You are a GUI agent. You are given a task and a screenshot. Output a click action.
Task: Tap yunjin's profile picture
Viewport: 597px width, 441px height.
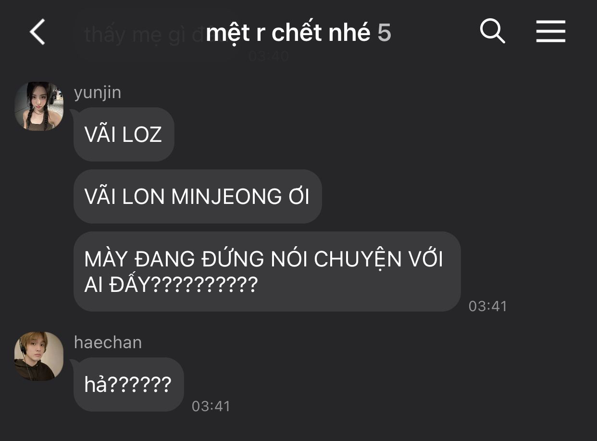(x=39, y=106)
